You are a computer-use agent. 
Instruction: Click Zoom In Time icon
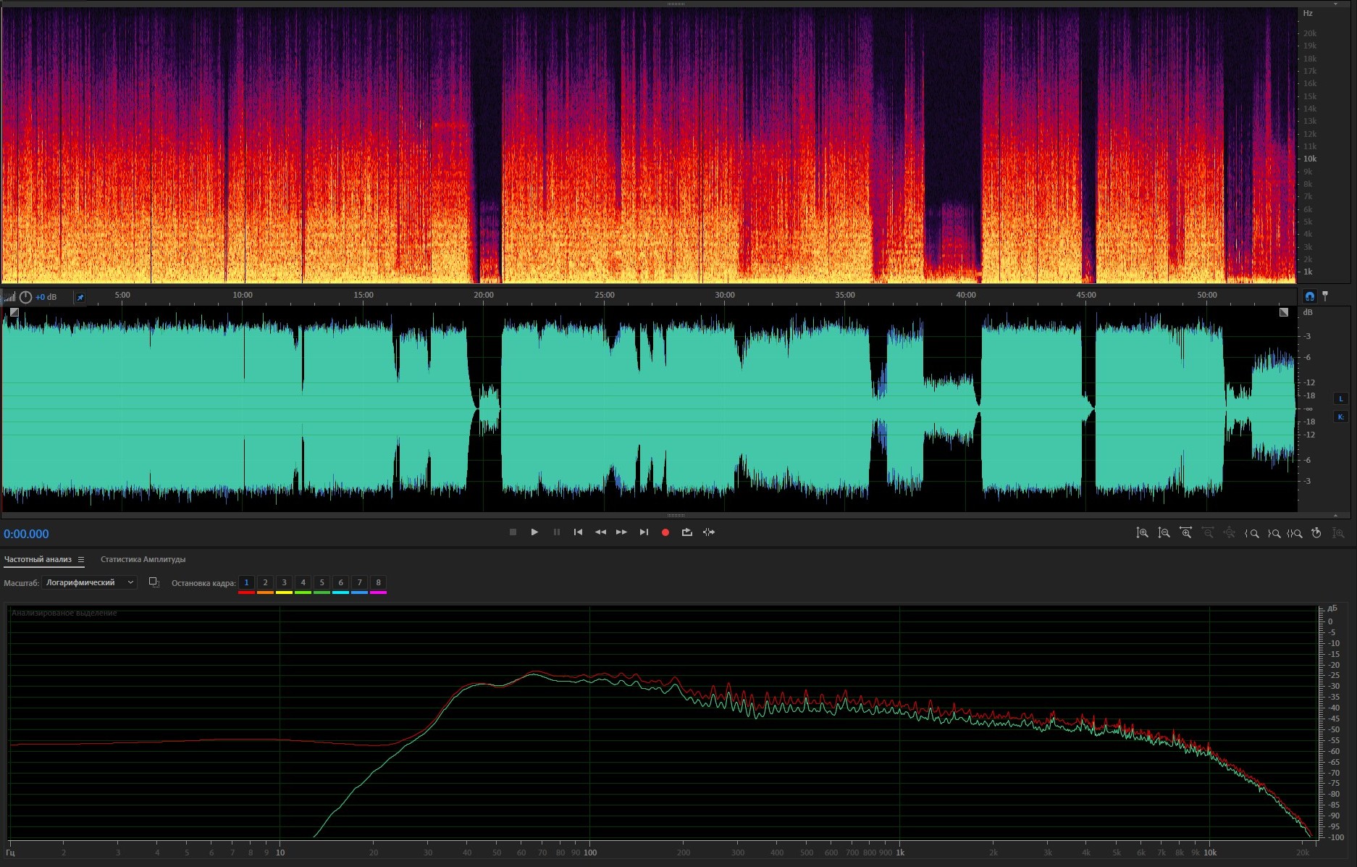pyautogui.click(x=1185, y=533)
